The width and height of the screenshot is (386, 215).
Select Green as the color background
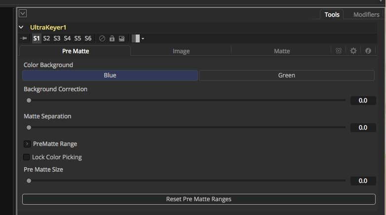[x=286, y=75]
